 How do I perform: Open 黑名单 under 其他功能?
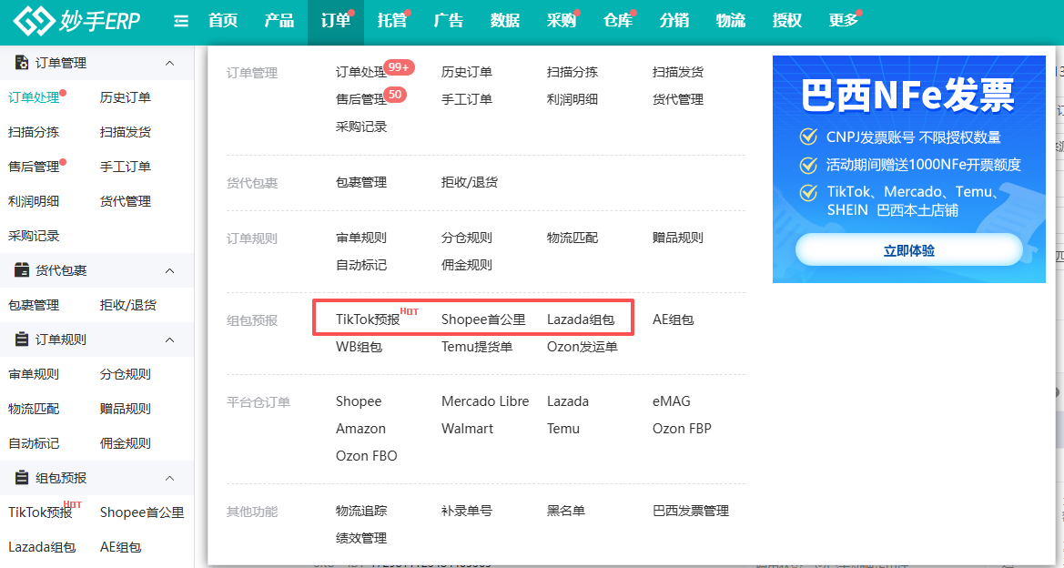click(566, 511)
